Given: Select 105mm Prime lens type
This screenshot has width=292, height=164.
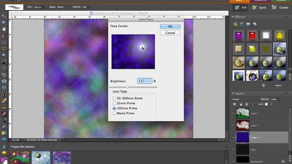Looking at the screenshot, I should point(125,108).
